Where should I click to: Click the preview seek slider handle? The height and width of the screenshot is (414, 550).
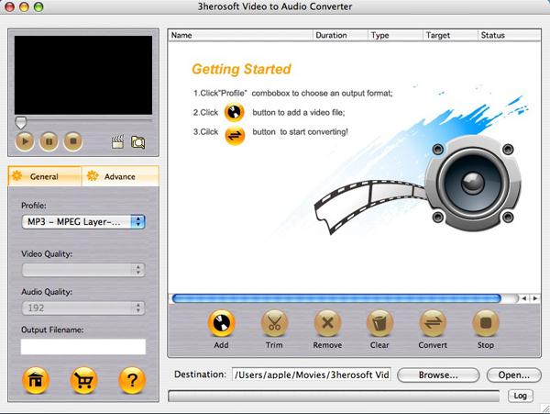pyautogui.click(x=21, y=123)
